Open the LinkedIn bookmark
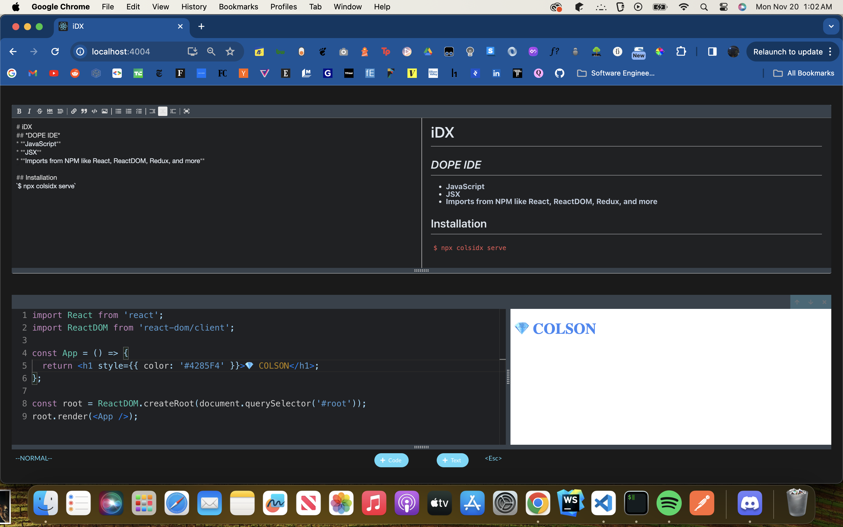The height and width of the screenshot is (527, 843). tap(496, 73)
